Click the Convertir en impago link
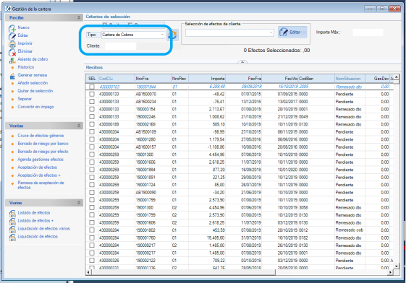The height and width of the screenshot is (283, 406). point(35,107)
